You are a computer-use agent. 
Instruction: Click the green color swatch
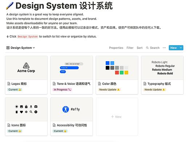point(122,72)
